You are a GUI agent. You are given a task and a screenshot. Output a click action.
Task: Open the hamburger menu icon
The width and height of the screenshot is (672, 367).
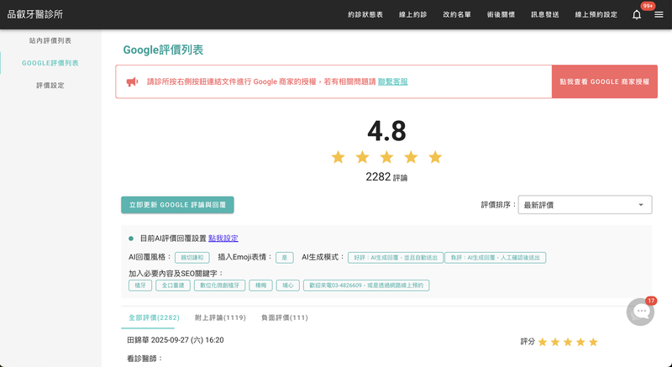pyautogui.click(x=659, y=14)
